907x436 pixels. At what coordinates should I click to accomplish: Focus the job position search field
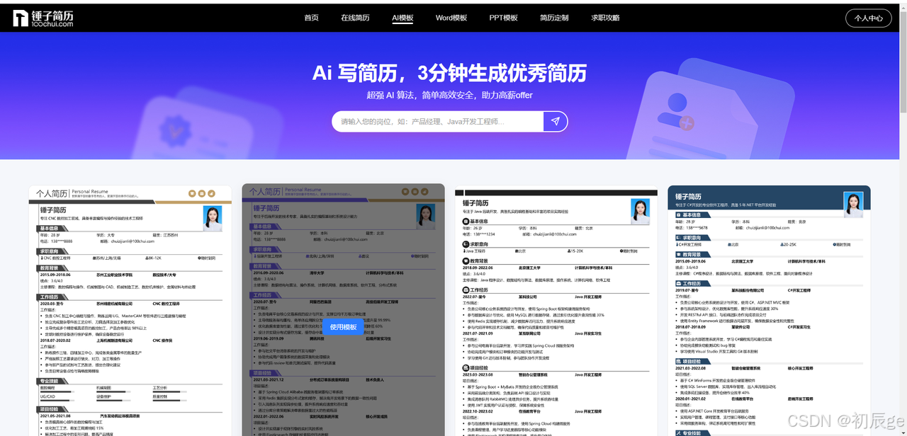[x=438, y=121]
